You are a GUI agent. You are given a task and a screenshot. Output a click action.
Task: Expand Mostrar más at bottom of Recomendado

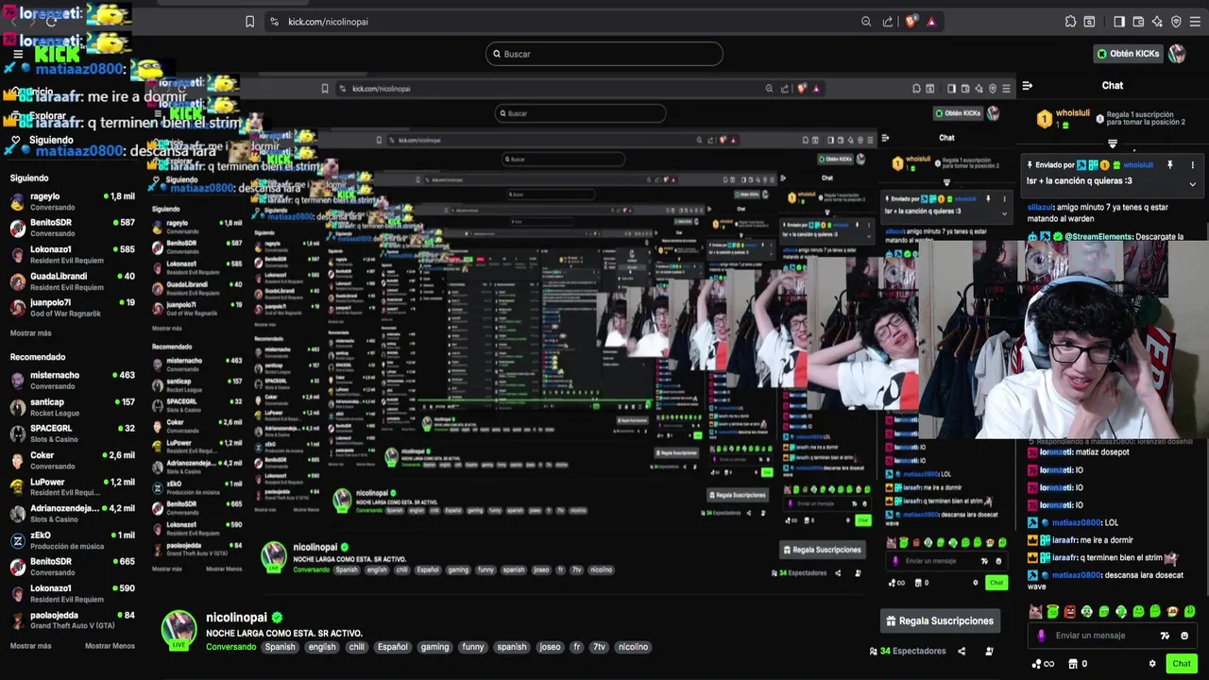coord(31,646)
